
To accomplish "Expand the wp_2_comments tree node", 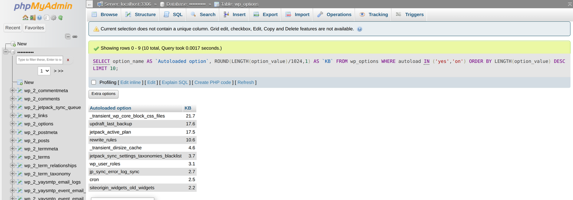I will (12, 99).
